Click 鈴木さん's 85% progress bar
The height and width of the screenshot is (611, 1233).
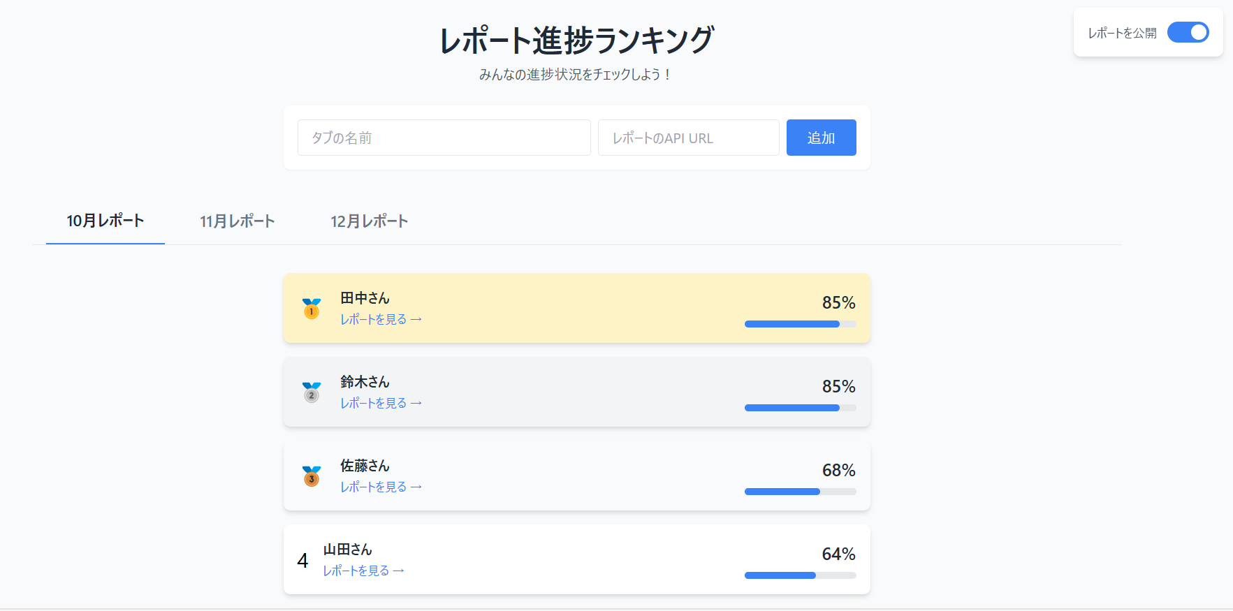click(x=800, y=408)
